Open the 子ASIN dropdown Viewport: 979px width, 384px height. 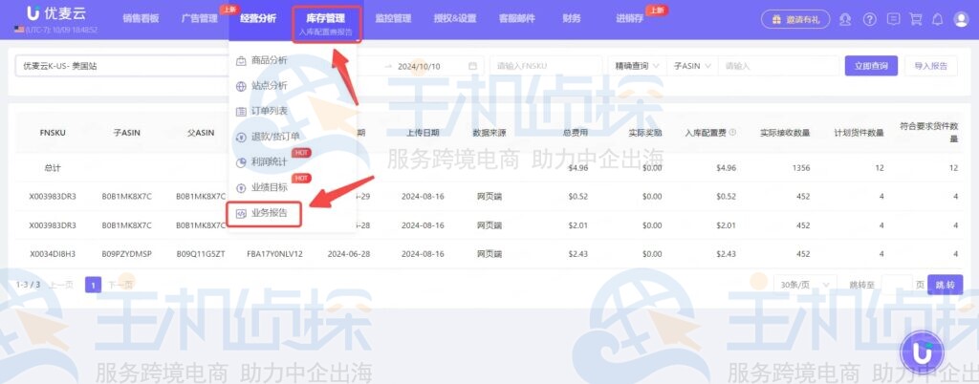pos(692,66)
